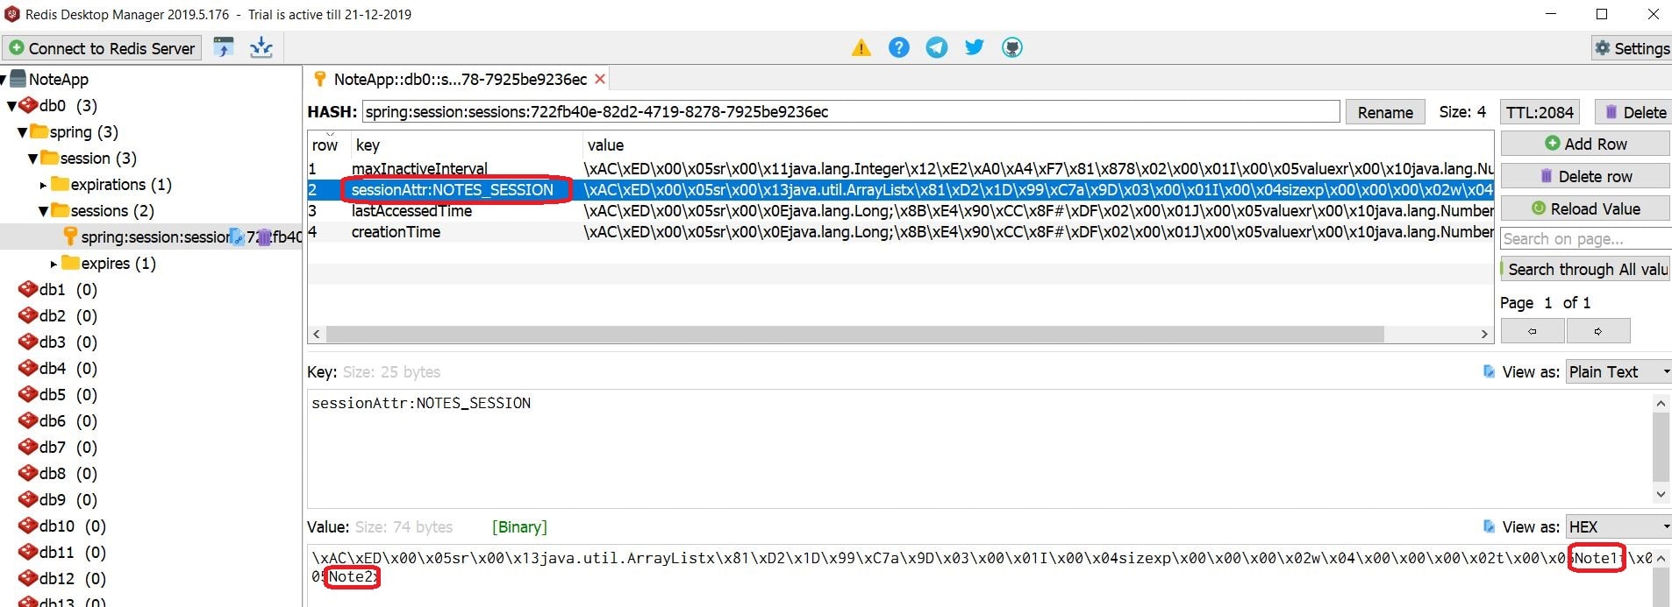Click the table horizontal scrollbar
Viewport: 1672px width, 607px height.
854,334
